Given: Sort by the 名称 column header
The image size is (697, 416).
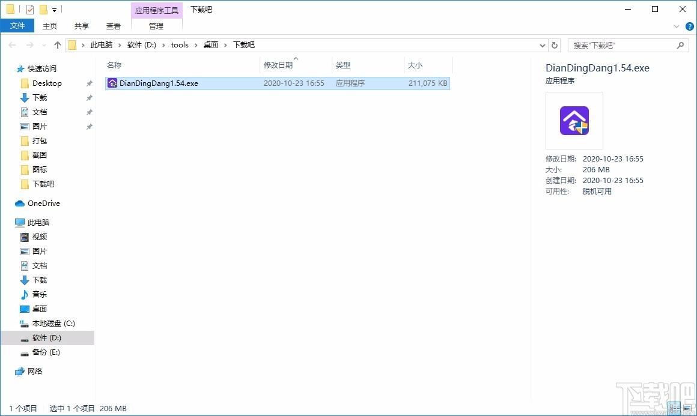Looking at the screenshot, I should point(182,65).
